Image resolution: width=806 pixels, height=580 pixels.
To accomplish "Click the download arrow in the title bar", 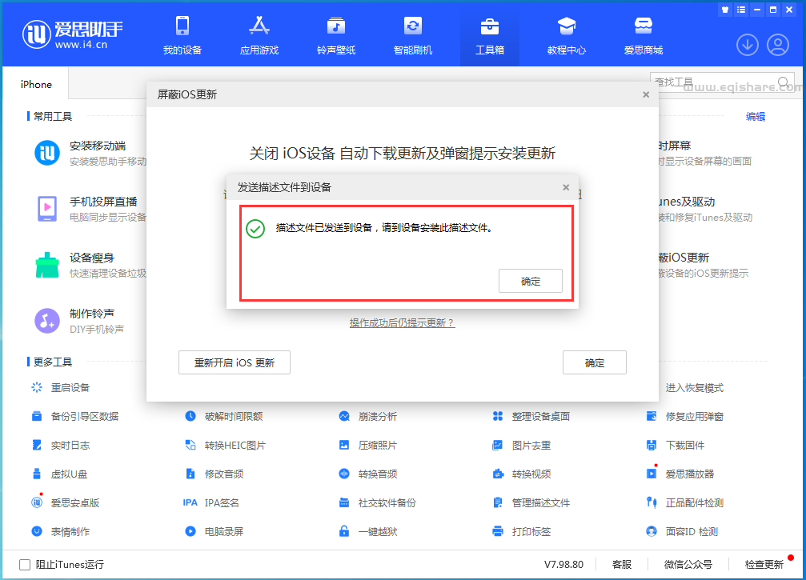I will [x=747, y=45].
